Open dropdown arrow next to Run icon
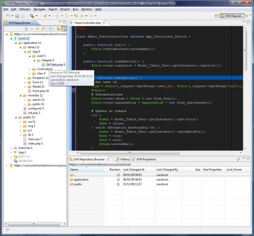The image size is (254, 236). pos(36,16)
